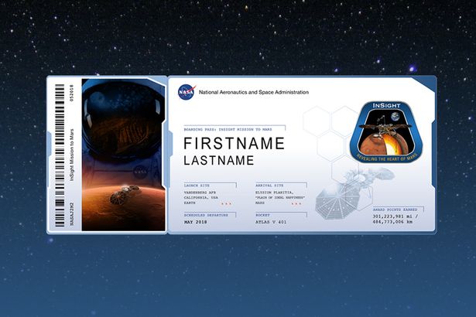Click the InSight lander over Mars in the stub image
476x317 pixels.
click(124, 194)
